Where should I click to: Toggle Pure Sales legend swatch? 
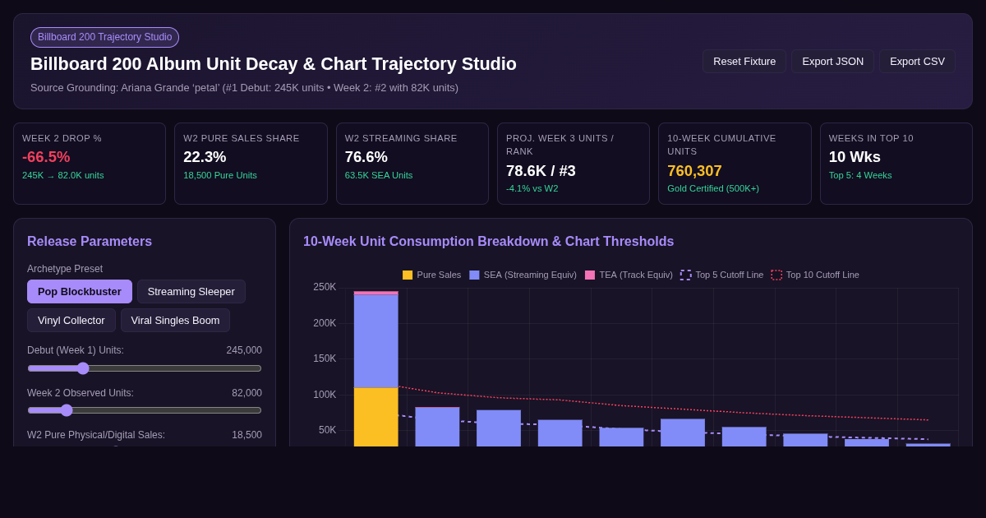408,275
